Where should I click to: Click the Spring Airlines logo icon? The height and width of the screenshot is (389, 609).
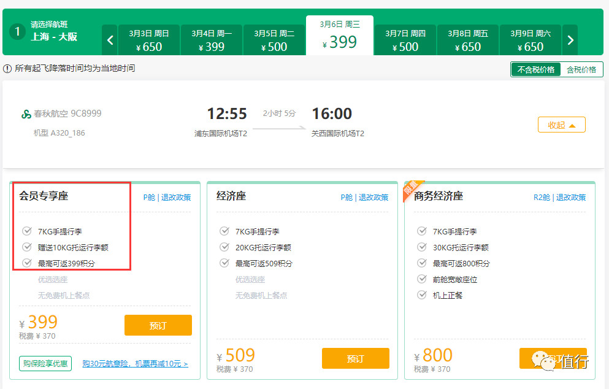pyautogui.click(x=27, y=114)
